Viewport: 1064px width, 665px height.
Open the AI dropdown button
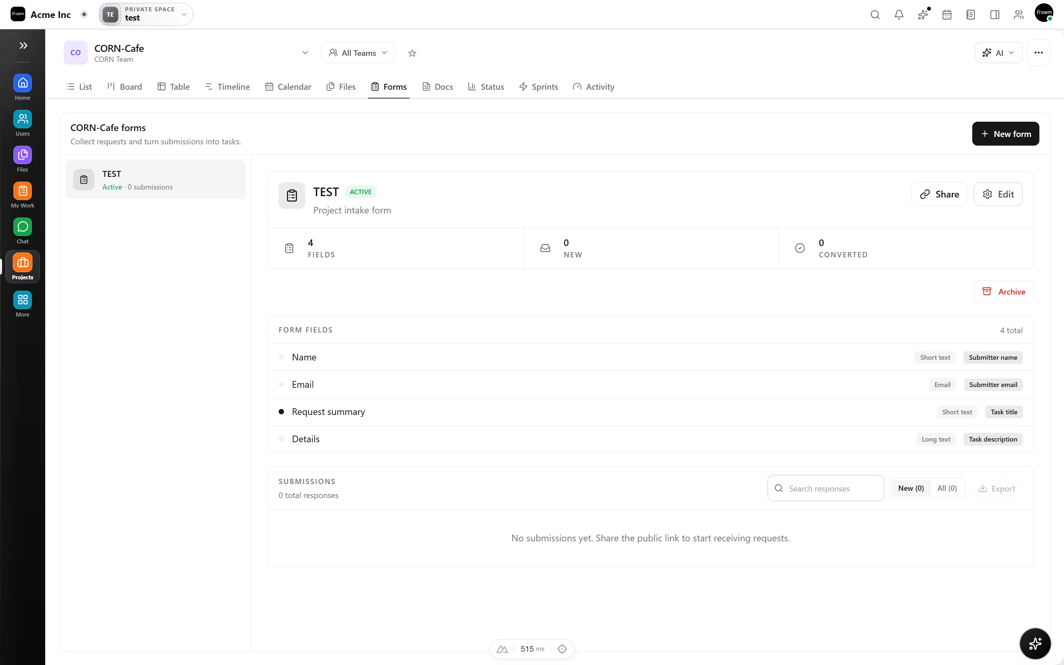pos(998,53)
